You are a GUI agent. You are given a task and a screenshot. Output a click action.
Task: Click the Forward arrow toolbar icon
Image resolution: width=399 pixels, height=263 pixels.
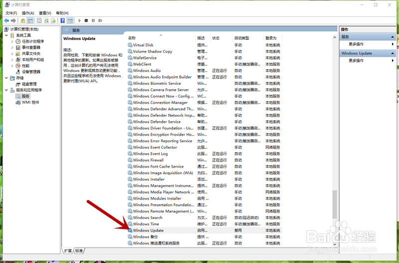13,20
